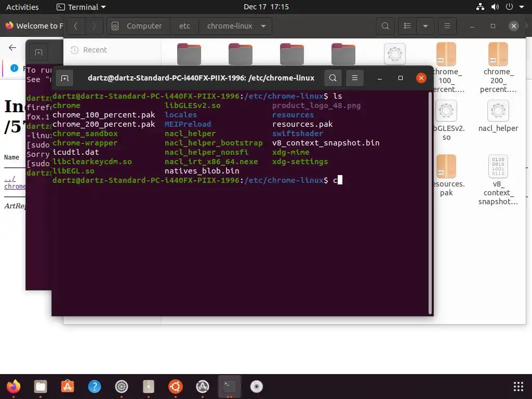This screenshot has height=399, width=532.
Task: Open Ubuntu Software from the dock
Action: [x=68, y=387]
